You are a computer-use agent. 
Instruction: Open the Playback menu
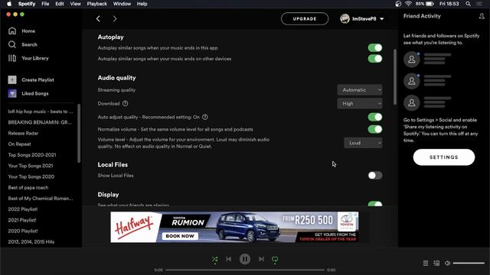[97, 4]
